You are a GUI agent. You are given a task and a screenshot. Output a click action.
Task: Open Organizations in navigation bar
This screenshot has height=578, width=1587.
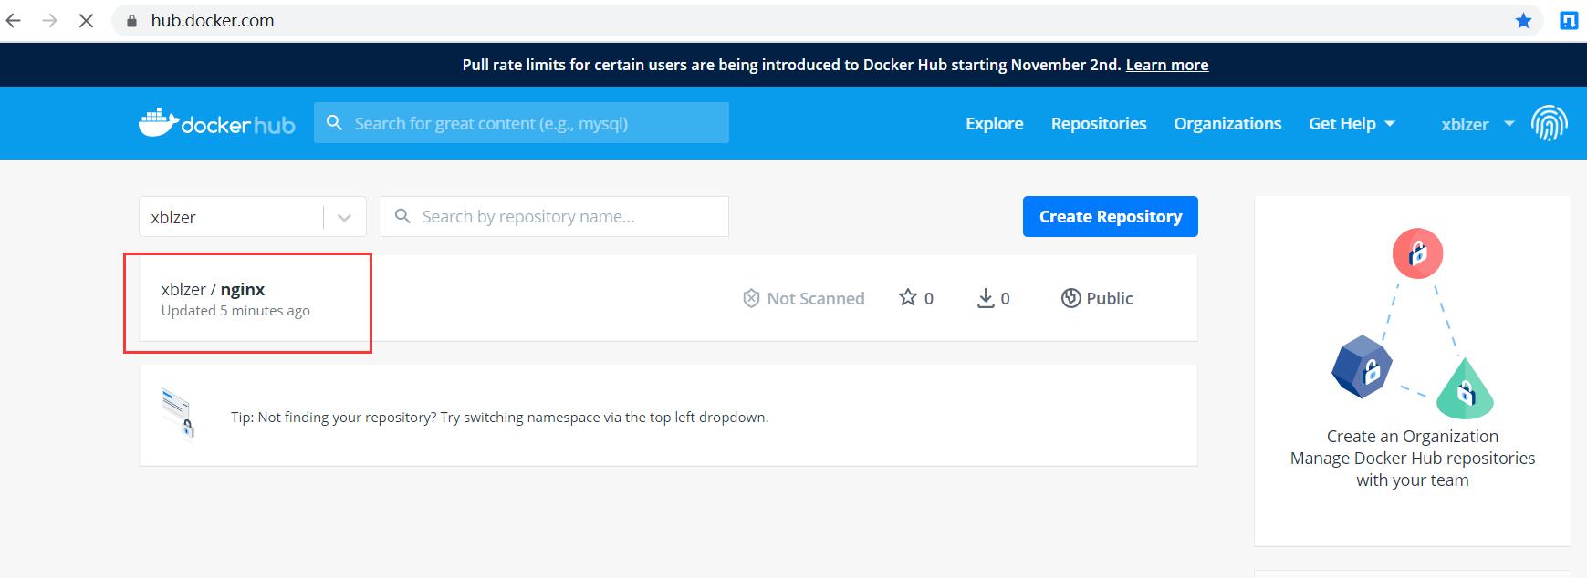[x=1227, y=123]
